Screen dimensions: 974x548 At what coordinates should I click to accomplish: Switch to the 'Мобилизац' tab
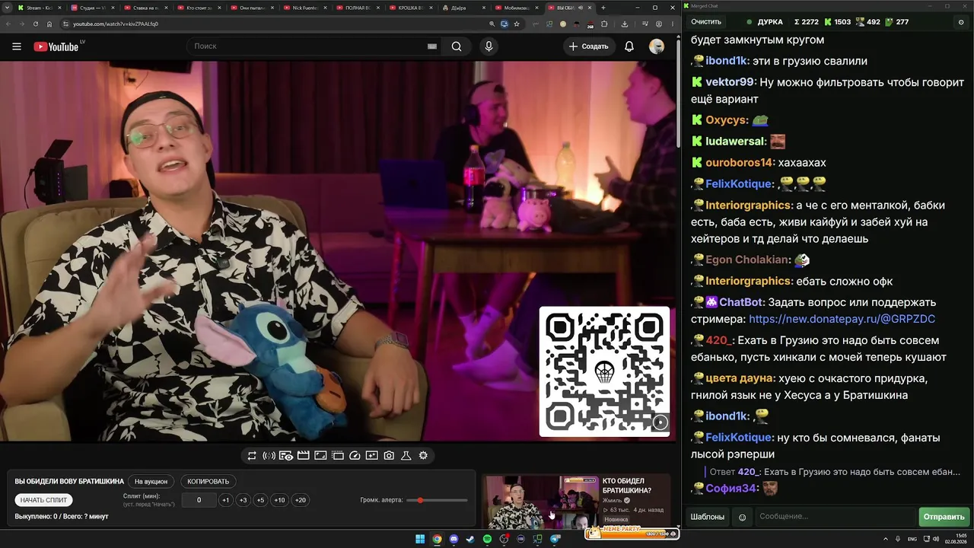517,8
